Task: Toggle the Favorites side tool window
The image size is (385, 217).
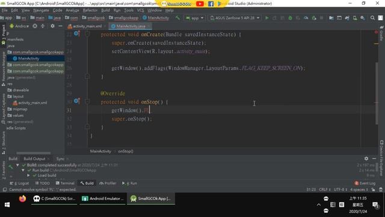Action: [3, 170]
